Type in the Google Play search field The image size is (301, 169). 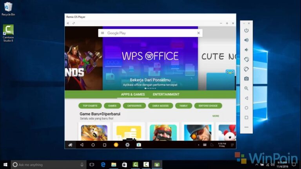[x=149, y=33]
